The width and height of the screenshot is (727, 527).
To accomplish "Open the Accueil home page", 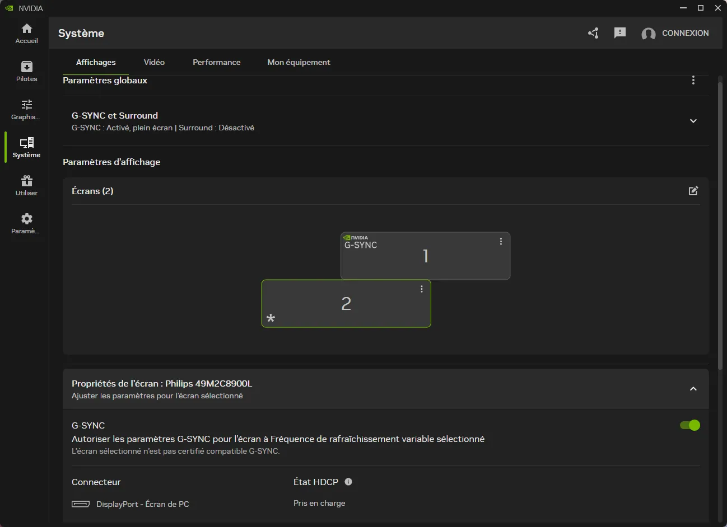I will coord(26,33).
